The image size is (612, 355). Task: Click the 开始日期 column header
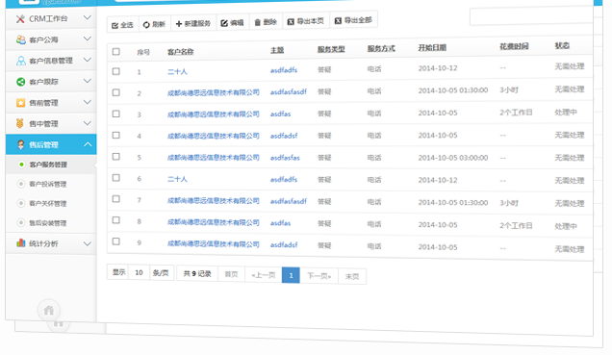click(432, 47)
